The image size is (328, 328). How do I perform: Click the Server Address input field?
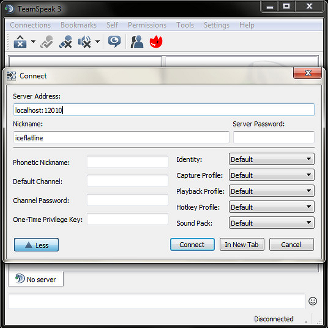164,110
